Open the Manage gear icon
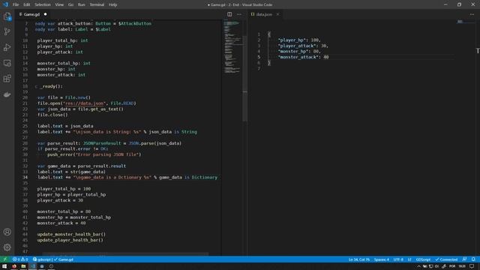The height and width of the screenshot is (270, 480). 7,247
